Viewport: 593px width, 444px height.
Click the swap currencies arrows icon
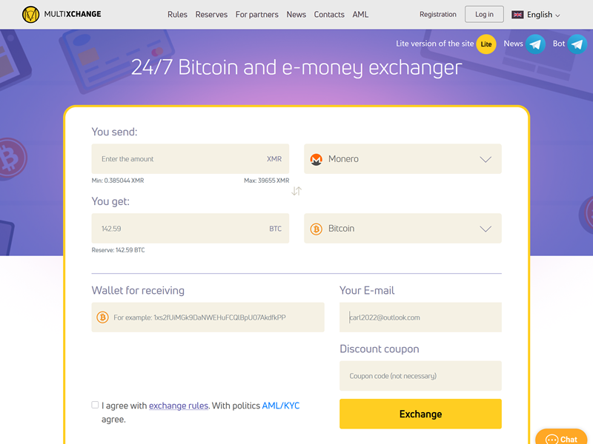(x=296, y=191)
